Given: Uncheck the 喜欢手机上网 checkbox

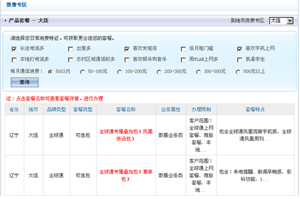Looking at the screenshot, I should (x=240, y=49).
